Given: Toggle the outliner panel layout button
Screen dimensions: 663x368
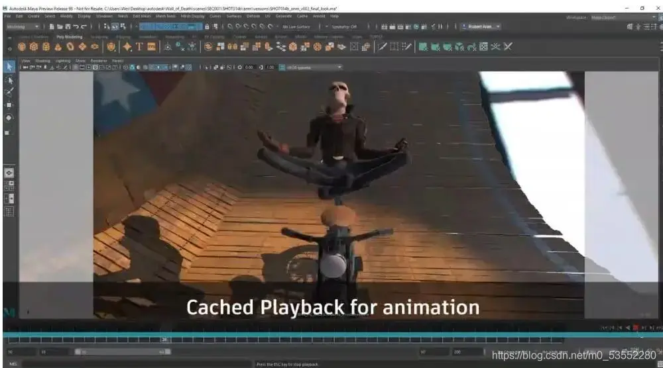Looking at the screenshot, I should coord(9,211).
